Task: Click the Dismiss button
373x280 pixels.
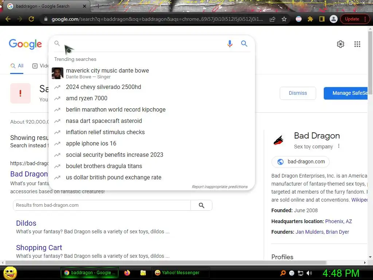Action: 298,93
